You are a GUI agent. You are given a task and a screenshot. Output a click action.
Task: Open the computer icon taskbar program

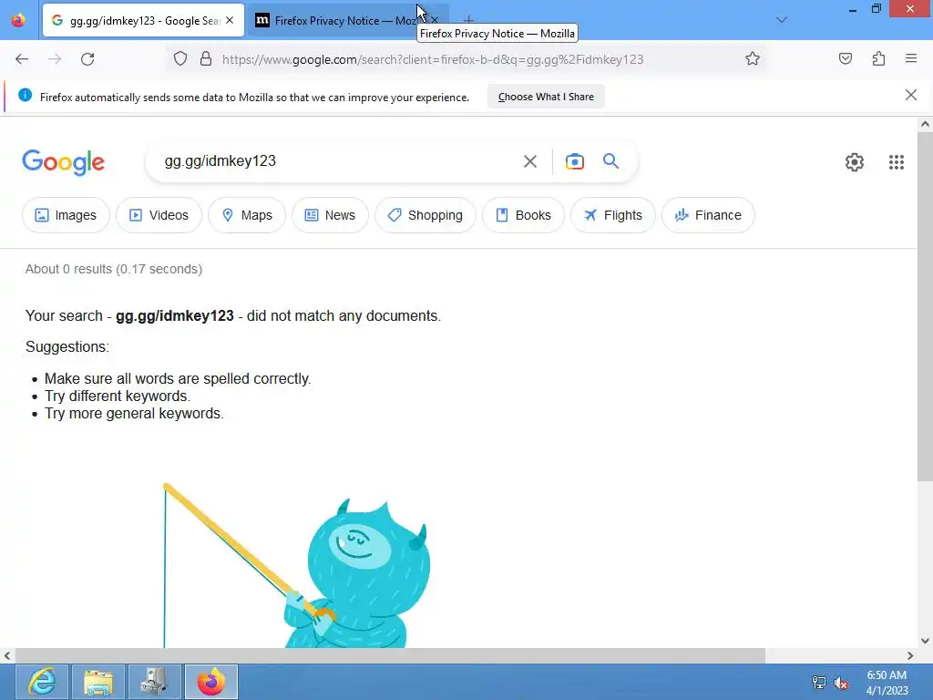point(155,682)
